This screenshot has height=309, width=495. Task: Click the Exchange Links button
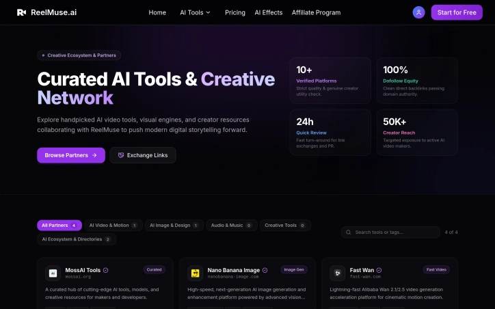pyautogui.click(x=143, y=155)
